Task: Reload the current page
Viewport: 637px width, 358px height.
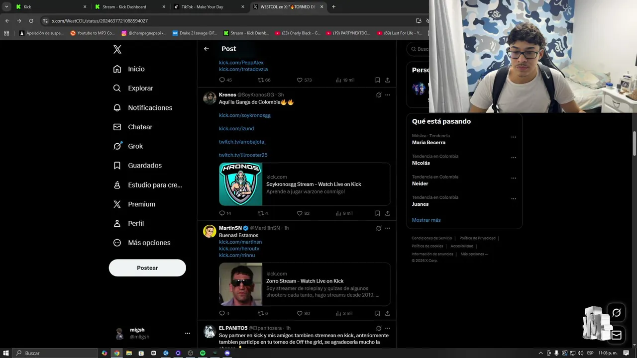Action: pyautogui.click(x=31, y=21)
